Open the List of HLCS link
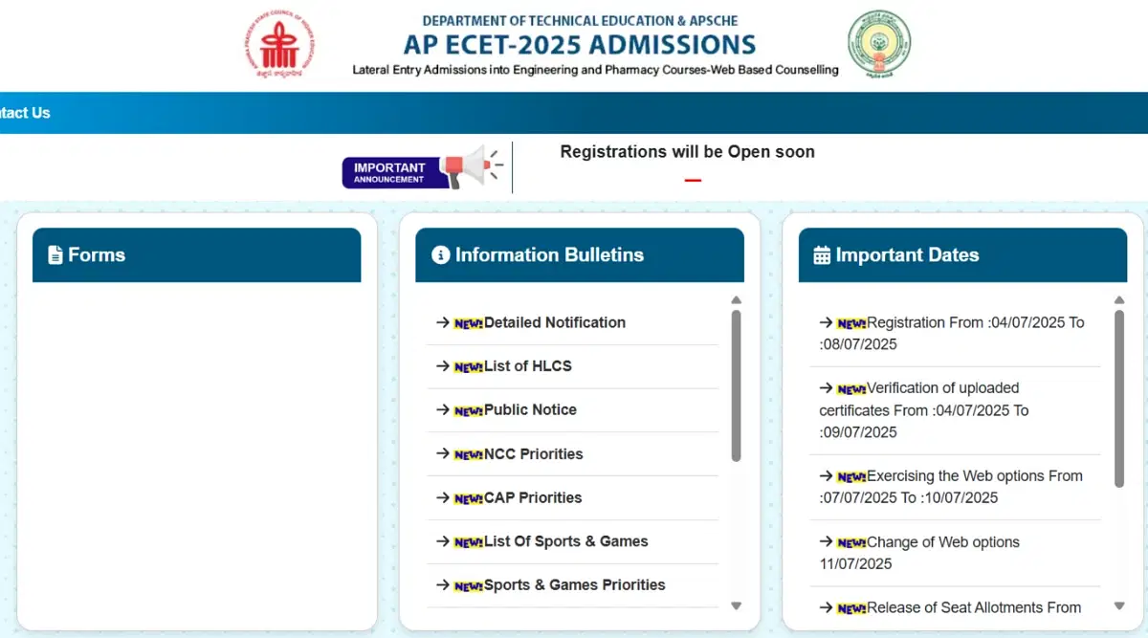 click(x=528, y=366)
